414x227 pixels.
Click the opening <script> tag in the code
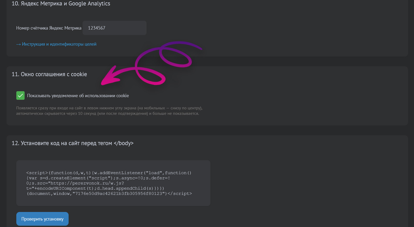coord(37,173)
